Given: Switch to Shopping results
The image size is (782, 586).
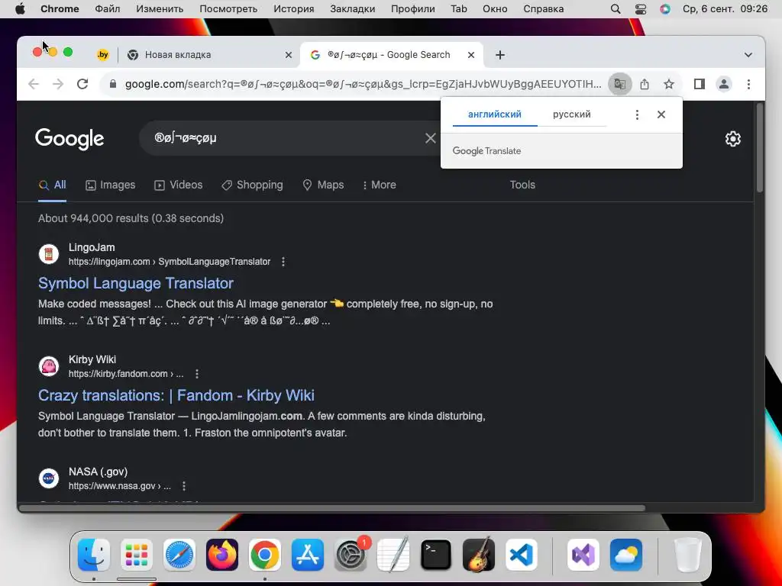Looking at the screenshot, I should (252, 185).
